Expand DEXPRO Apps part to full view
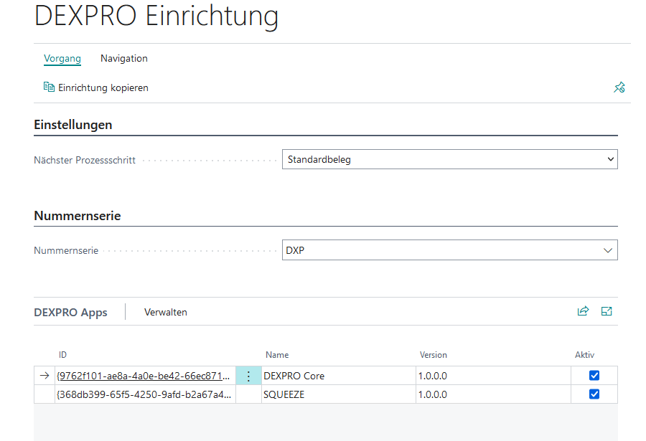646x441 pixels. click(607, 311)
